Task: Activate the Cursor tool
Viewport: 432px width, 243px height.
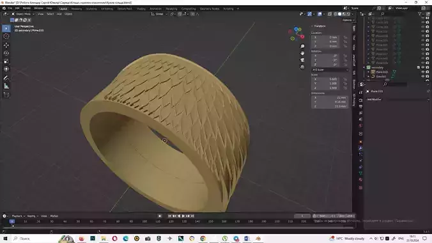Action: [6, 36]
